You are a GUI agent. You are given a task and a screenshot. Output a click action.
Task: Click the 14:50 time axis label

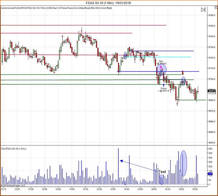pyautogui.click(x=140, y=189)
